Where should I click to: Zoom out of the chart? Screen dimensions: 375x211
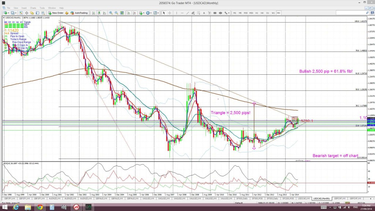pos(116,13)
